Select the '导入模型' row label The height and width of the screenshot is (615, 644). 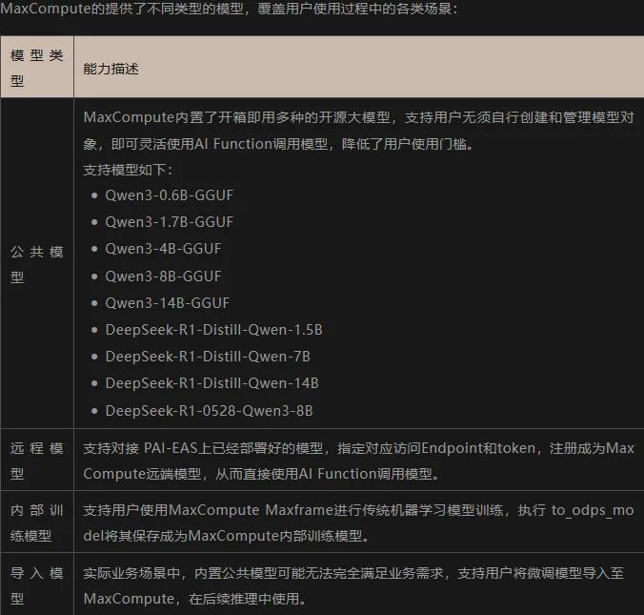(x=37, y=585)
